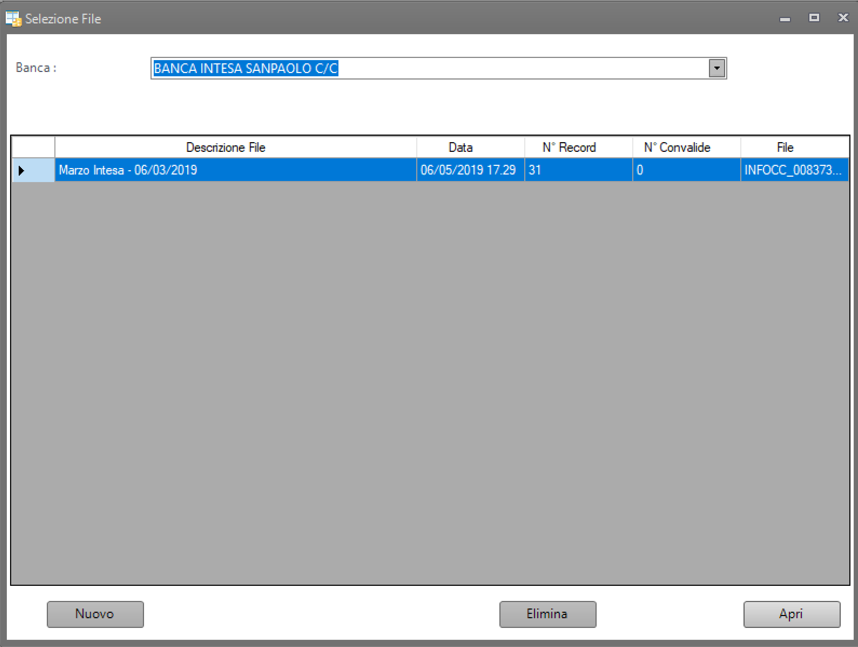Image resolution: width=858 pixels, height=647 pixels.
Task: Click the INFOCC_008373 file name cell
Action: (x=794, y=170)
